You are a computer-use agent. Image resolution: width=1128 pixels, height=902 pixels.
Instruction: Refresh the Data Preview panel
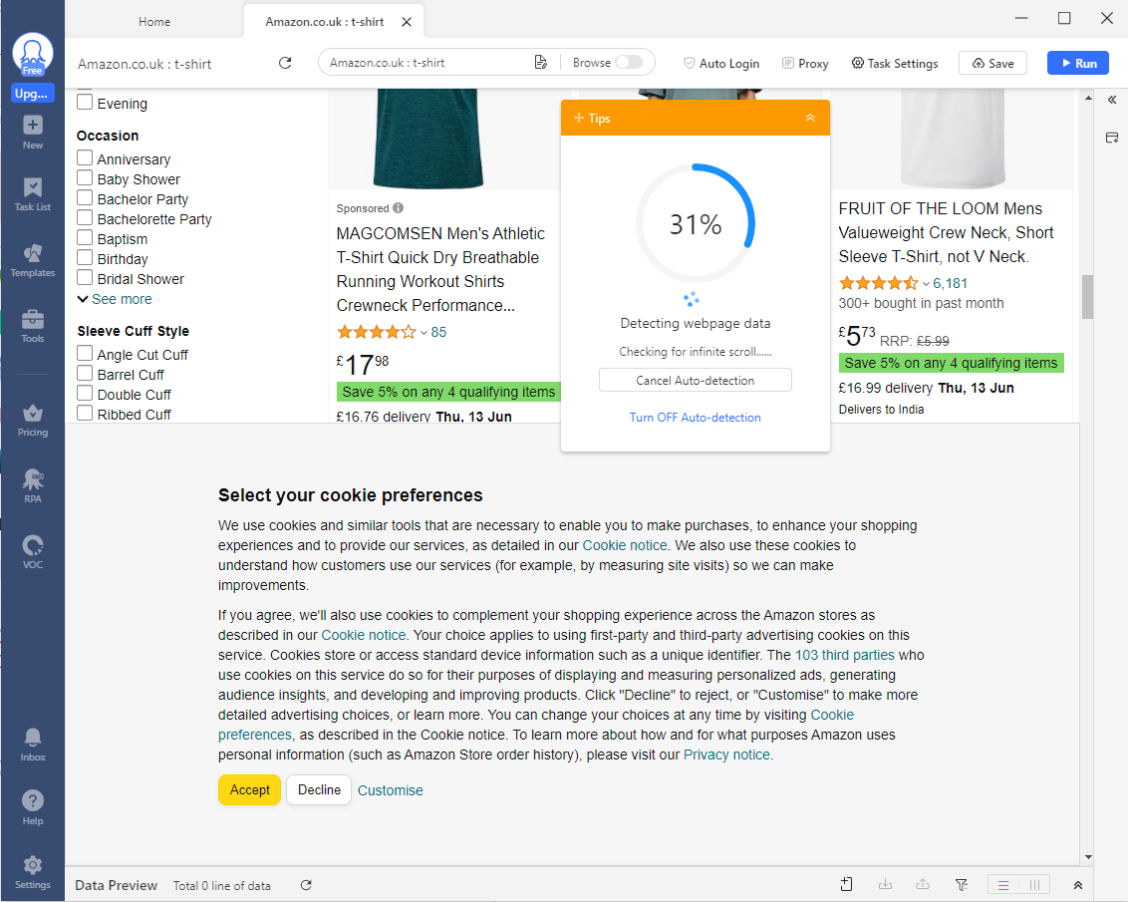(306, 885)
